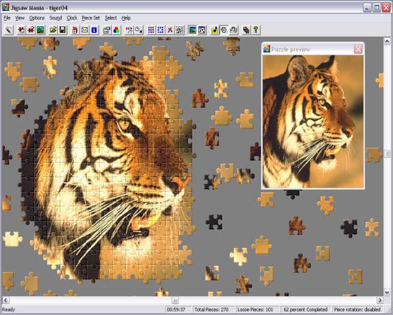Toggle the yellow music note button

214,29
